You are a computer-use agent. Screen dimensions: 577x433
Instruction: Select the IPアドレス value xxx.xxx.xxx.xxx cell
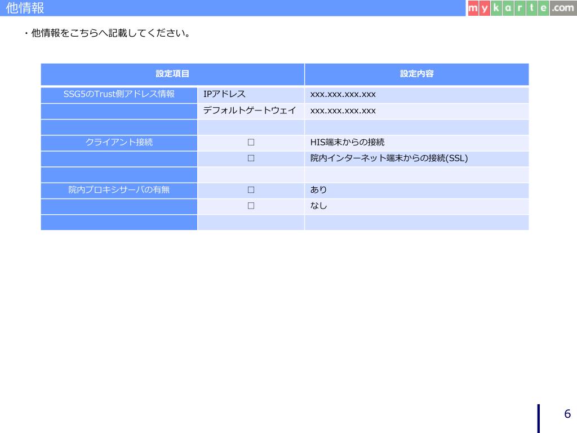[x=416, y=95]
